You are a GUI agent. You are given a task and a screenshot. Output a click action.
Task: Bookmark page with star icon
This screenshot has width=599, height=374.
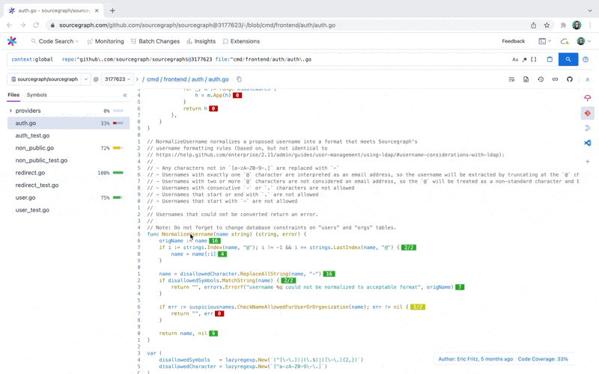click(547, 25)
